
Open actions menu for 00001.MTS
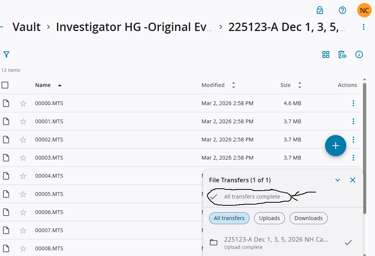click(353, 121)
